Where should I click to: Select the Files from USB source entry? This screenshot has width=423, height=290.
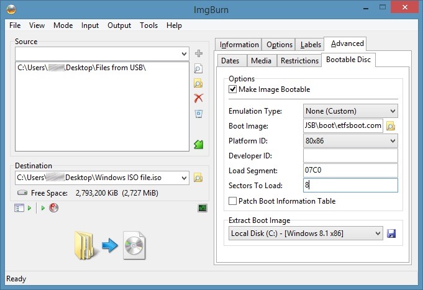(82, 68)
